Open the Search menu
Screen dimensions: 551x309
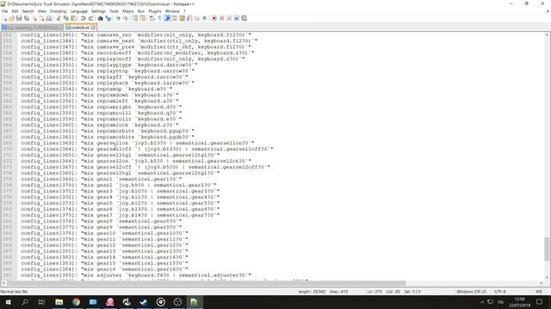tap(28, 11)
